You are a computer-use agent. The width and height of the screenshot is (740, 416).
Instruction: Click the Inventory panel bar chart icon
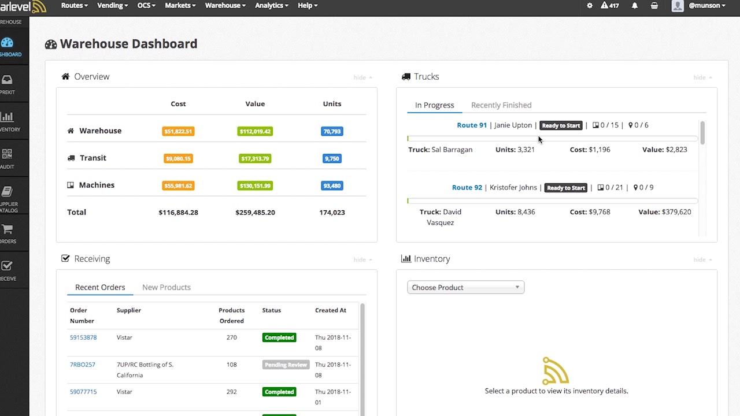click(x=406, y=259)
